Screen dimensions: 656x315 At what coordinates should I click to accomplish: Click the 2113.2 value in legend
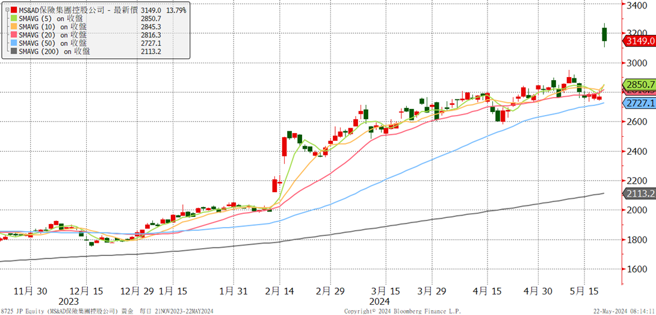pyautogui.click(x=151, y=51)
